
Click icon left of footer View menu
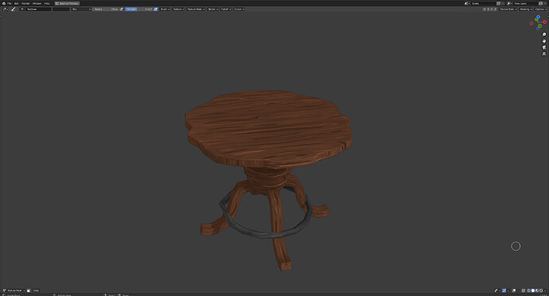pos(29,290)
